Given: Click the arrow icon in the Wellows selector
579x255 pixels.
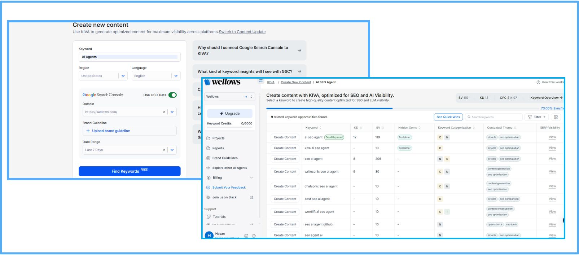Looking at the screenshot, I should [246, 97].
